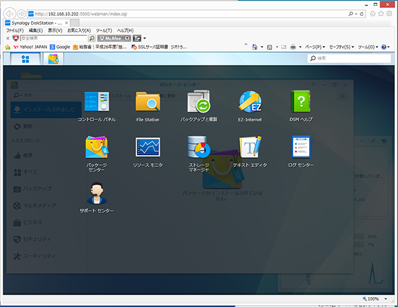Open the 編集(E) menu
This screenshot has width=398, height=307.
[36, 31]
